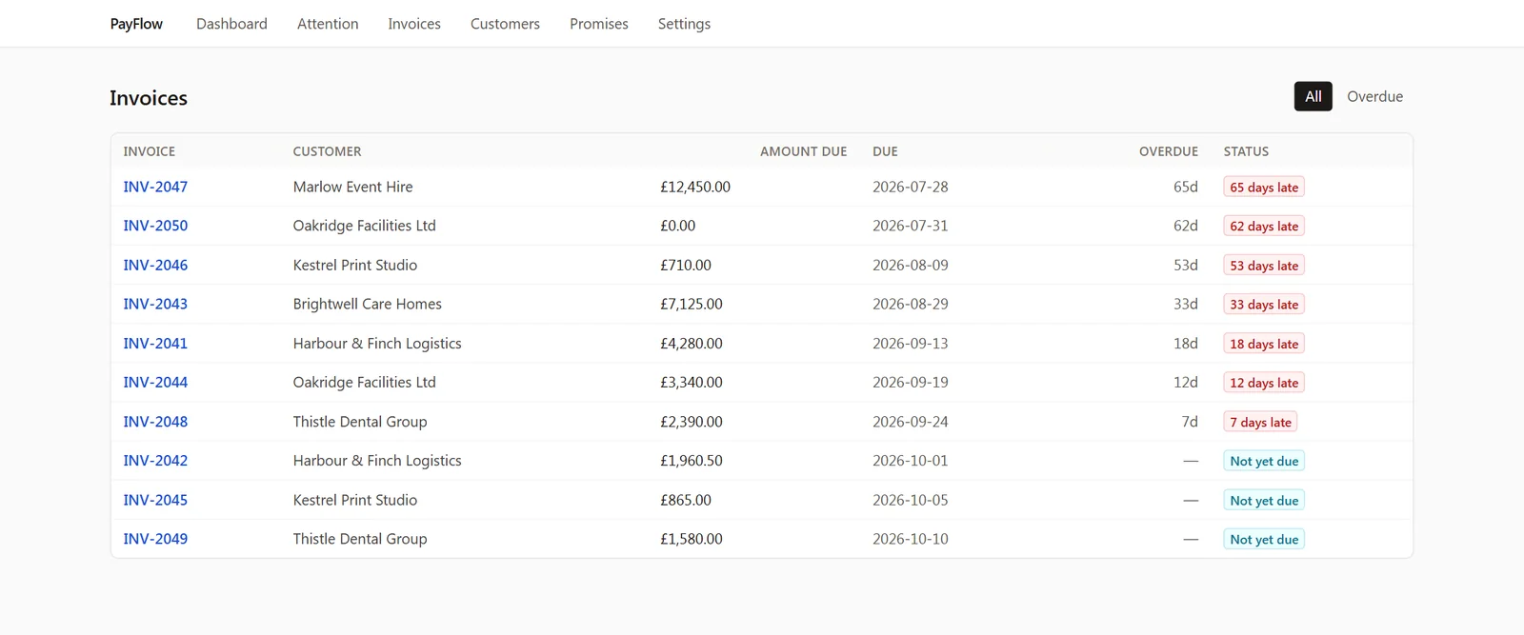This screenshot has height=635, width=1524.
Task: Open invoice INV-2048
Action: [x=155, y=421]
